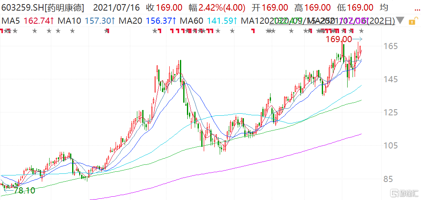Screen dimensions: 421x200
Task: Open the gray triangle dropdown beside date range
Action: tap(401, 20)
